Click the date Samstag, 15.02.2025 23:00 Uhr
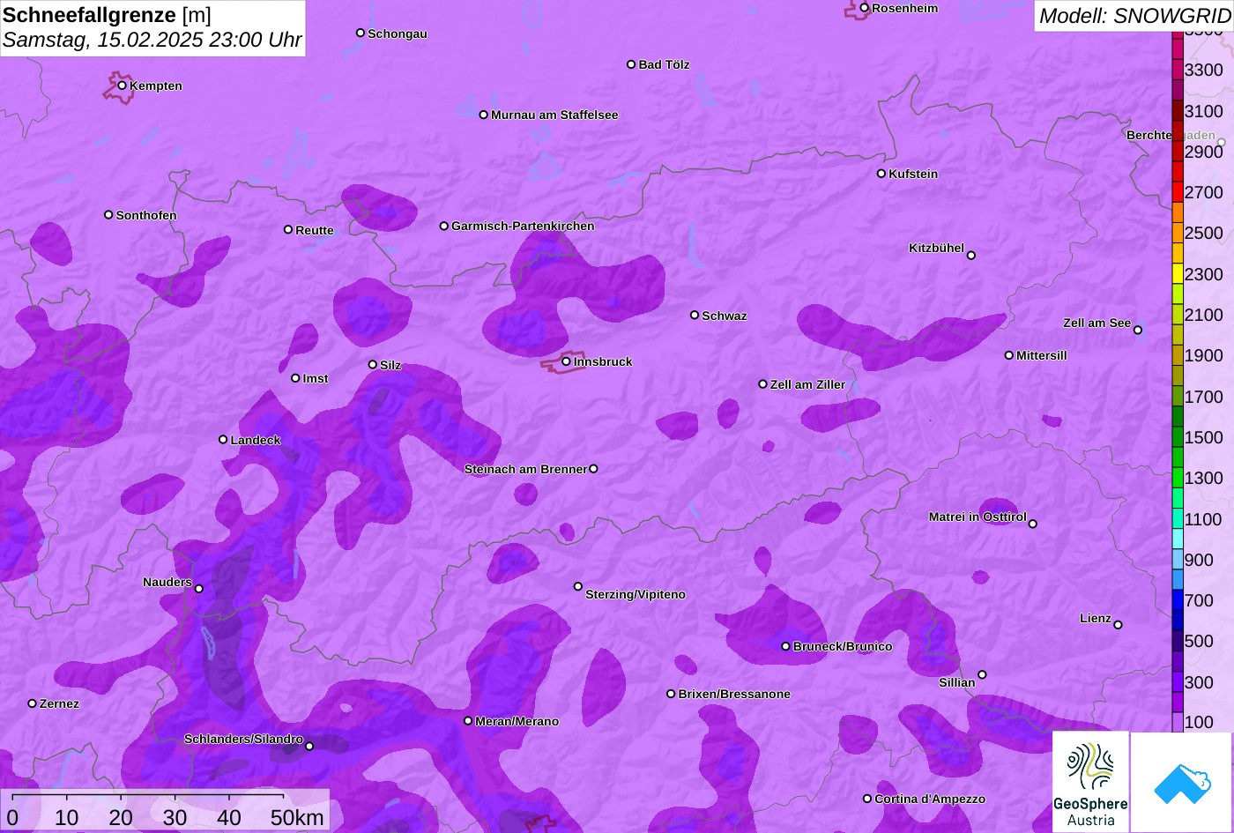1234x833 pixels. [x=152, y=40]
